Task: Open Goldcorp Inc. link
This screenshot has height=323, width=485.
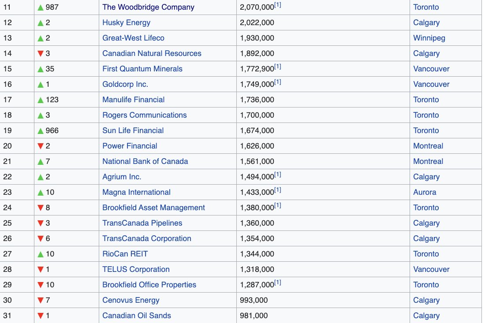Action: click(125, 84)
